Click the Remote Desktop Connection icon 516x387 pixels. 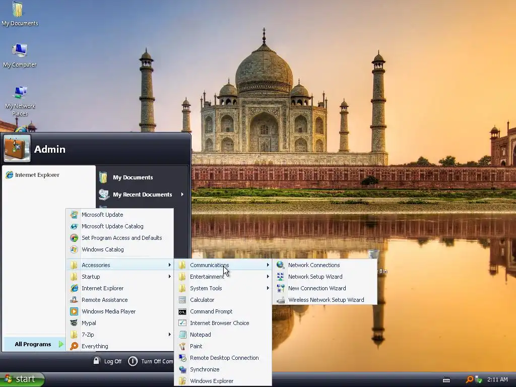tap(182, 358)
